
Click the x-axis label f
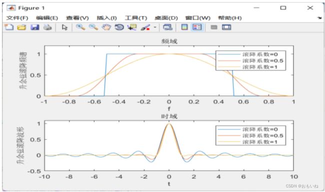(169, 108)
